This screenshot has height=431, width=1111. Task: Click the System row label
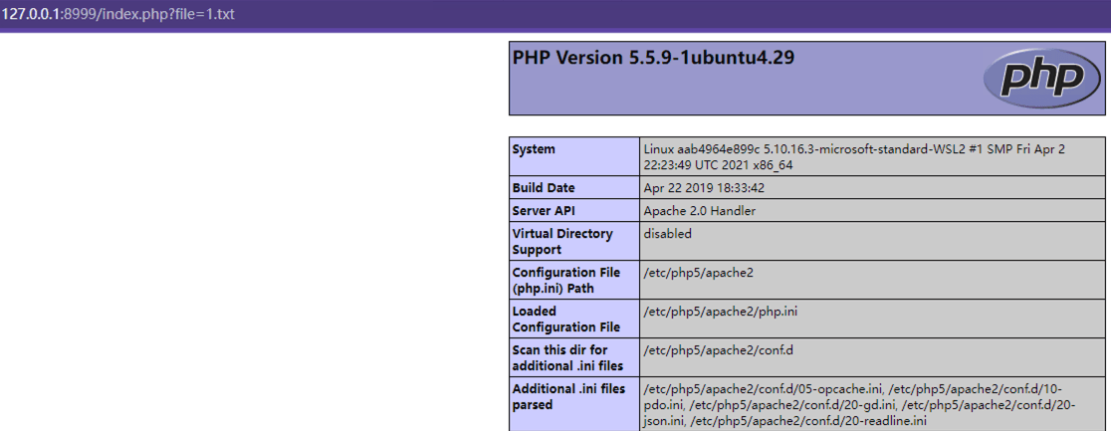click(534, 149)
